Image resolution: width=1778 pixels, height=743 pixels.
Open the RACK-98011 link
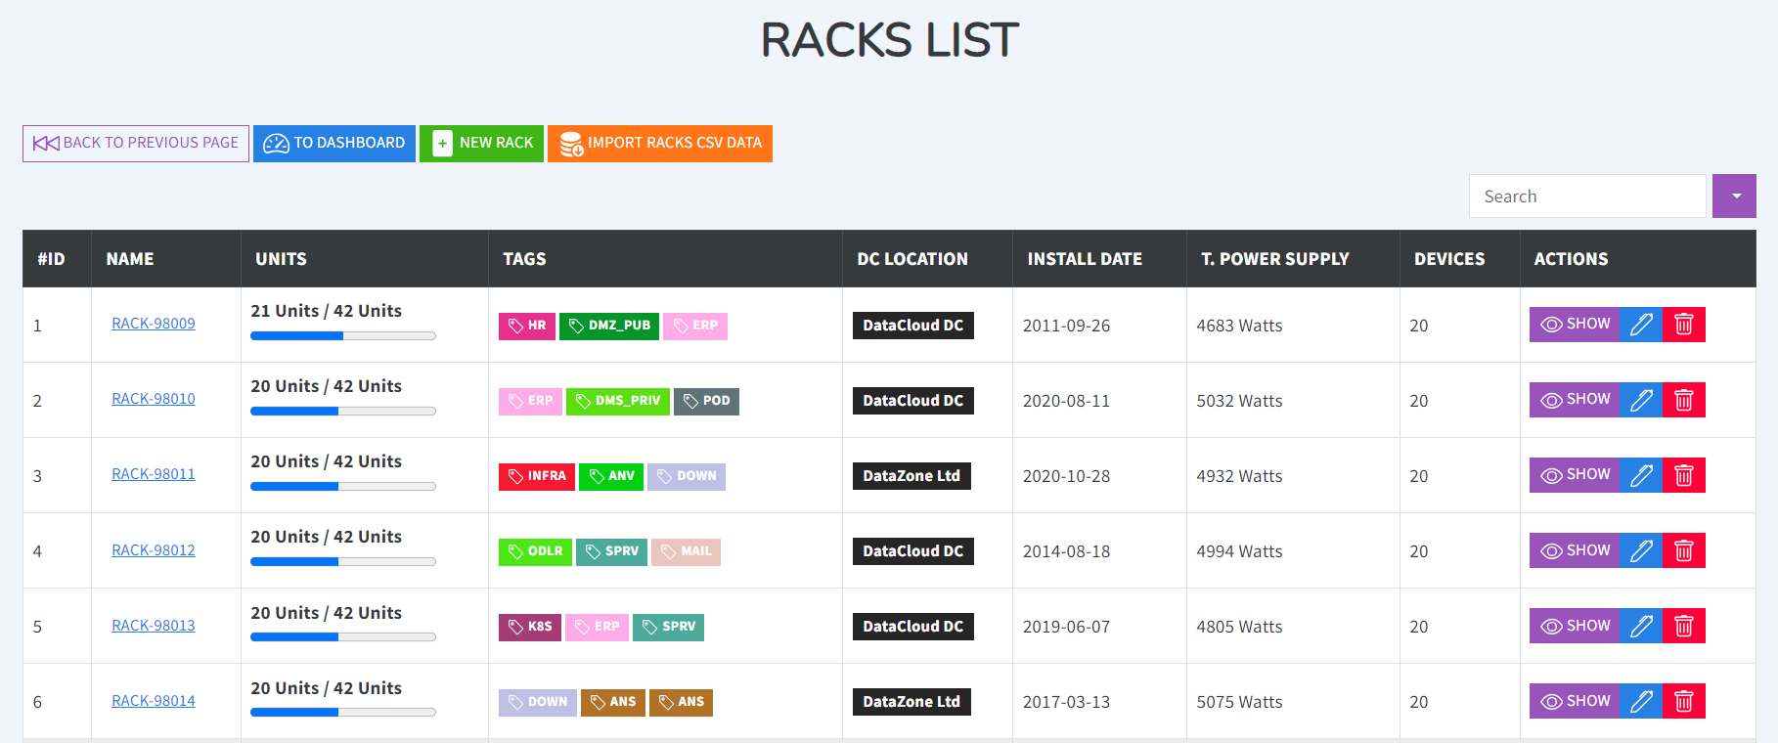[154, 474]
